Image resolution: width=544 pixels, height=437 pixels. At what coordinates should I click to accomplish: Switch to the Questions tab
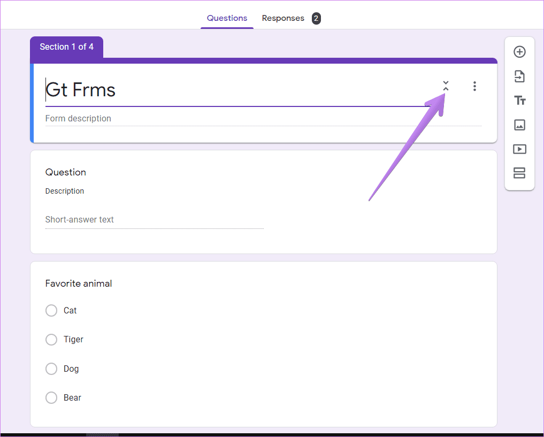click(227, 18)
